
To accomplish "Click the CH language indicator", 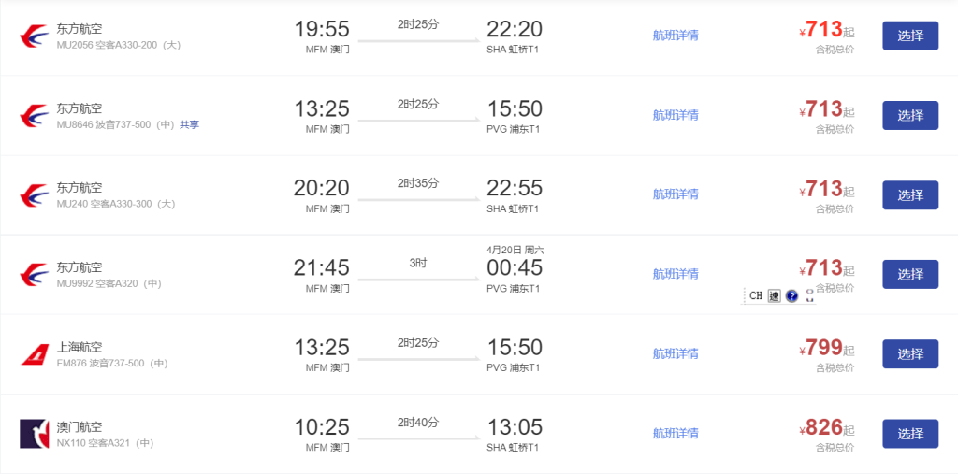I will [x=756, y=296].
